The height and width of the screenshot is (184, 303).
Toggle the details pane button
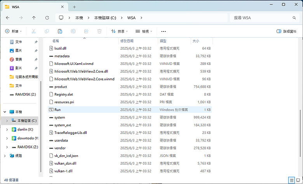[x=286, y=31]
